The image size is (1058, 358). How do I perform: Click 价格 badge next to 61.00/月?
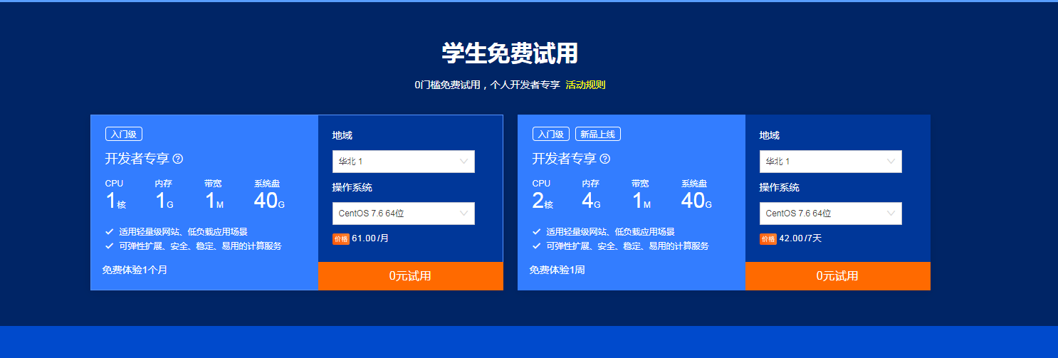pos(341,239)
